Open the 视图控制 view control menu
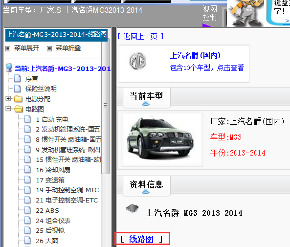Viewport: 290px width, 247px height. coord(209,13)
